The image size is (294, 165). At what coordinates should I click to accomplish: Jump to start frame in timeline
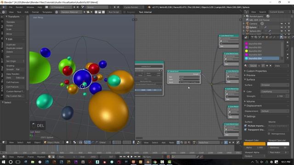coord(120,157)
